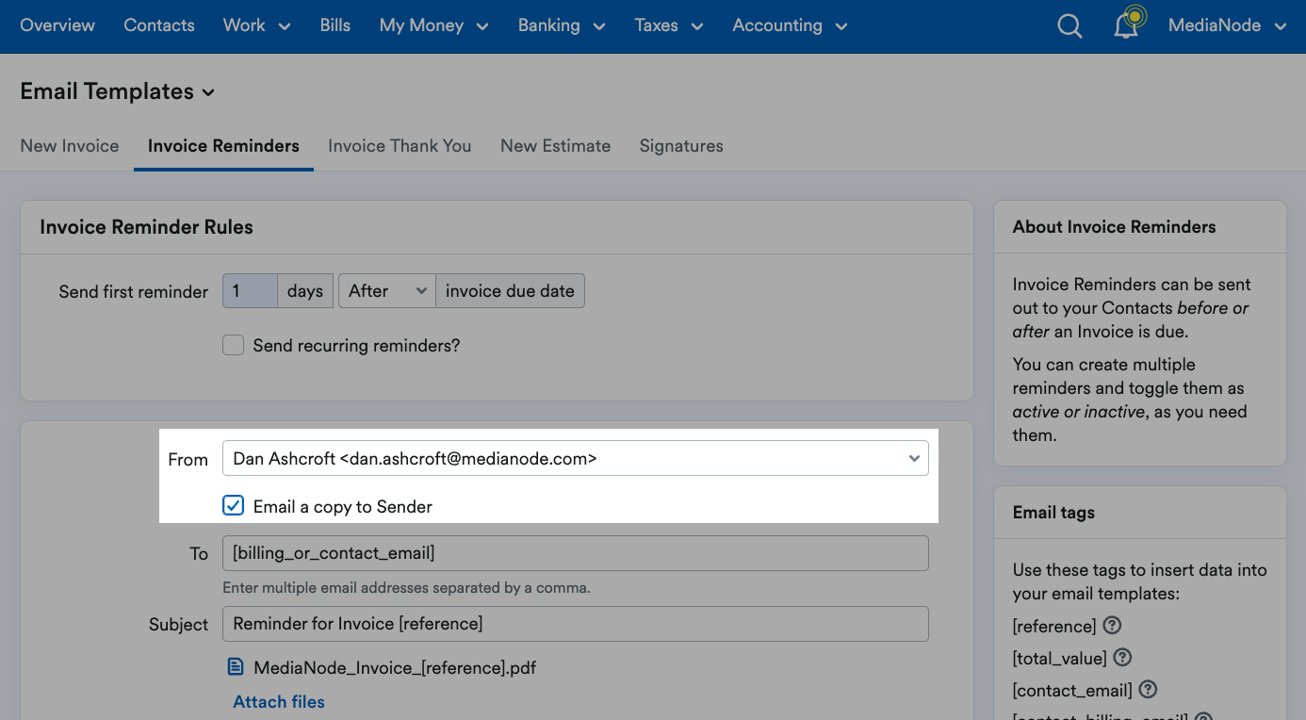The height and width of the screenshot is (720, 1306).
Task: Click the 'invoice due date' label
Action: click(x=510, y=291)
